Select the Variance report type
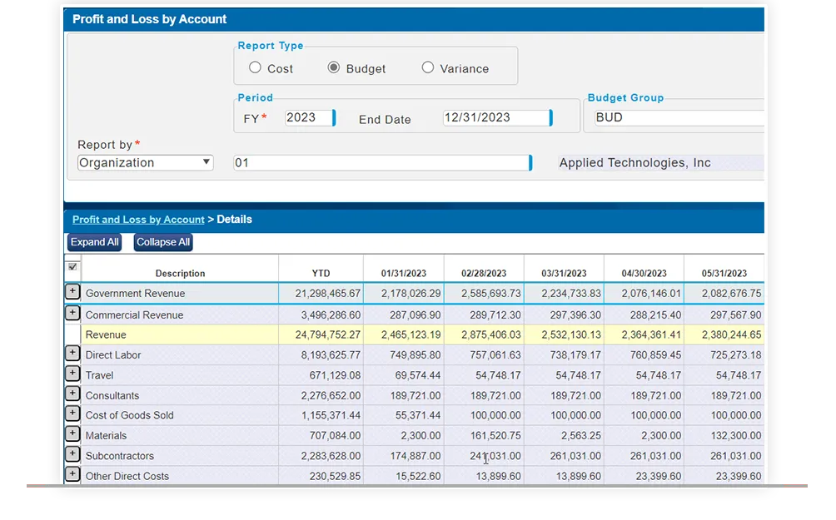This screenshot has height=520, width=836. point(428,68)
